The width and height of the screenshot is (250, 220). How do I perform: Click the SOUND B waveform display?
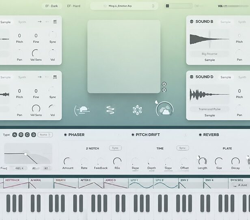pyautogui.click(x=209, y=39)
